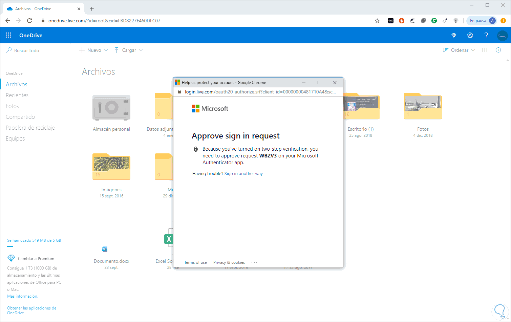Click the URL extension icon

click(391, 21)
